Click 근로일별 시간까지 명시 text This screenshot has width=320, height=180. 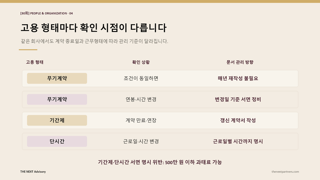tap(238, 141)
